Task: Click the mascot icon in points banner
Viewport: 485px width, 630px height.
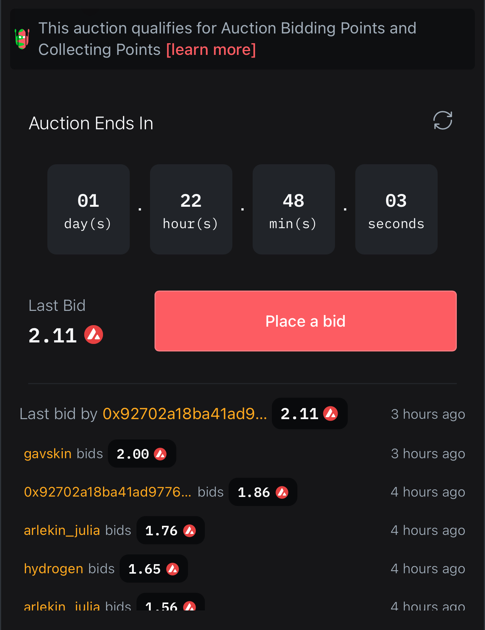Action: [x=22, y=39]
